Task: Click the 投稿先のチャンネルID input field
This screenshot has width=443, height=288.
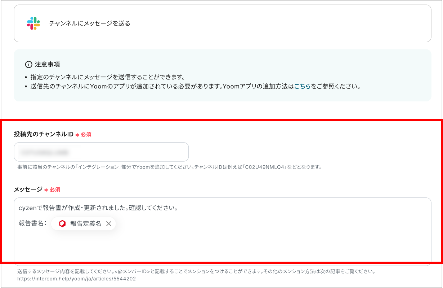Action: pos(101,152)
